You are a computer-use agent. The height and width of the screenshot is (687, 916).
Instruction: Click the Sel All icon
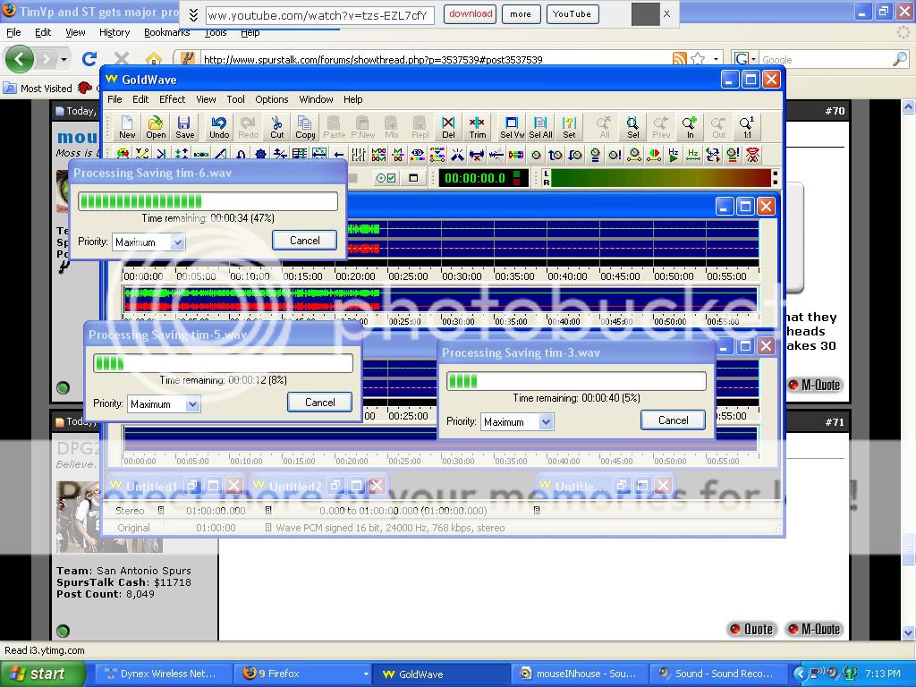(x=541, y=127)
